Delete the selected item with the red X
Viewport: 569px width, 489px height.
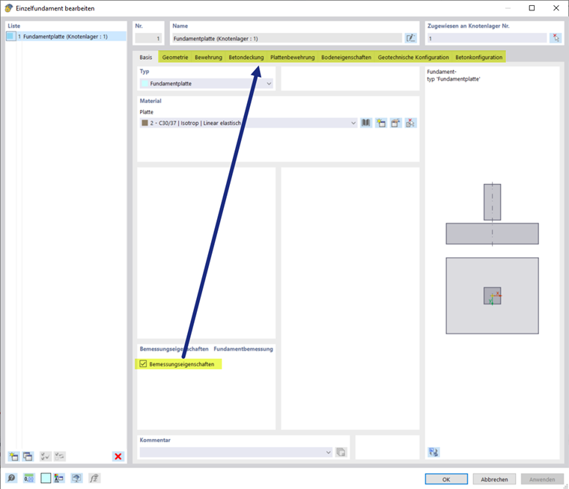(118, 456)
